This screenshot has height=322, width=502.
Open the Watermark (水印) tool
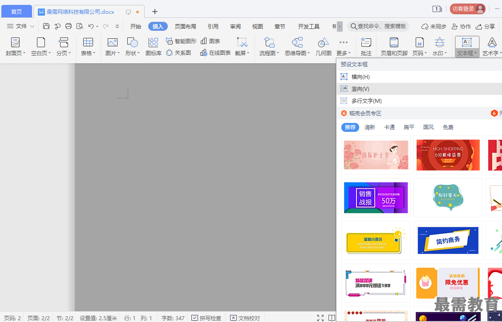(439, 46)
